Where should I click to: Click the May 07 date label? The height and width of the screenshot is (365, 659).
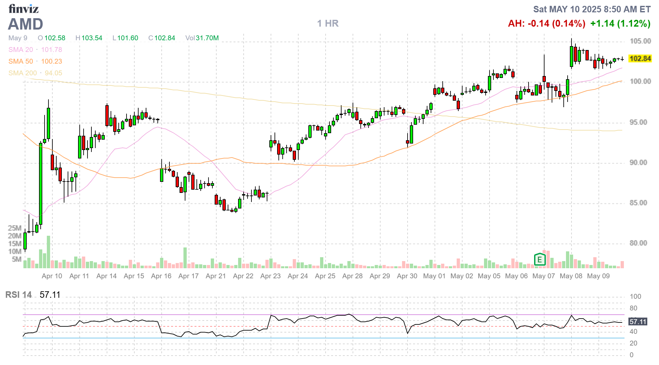pyautogui.click(x=544, y=276)
